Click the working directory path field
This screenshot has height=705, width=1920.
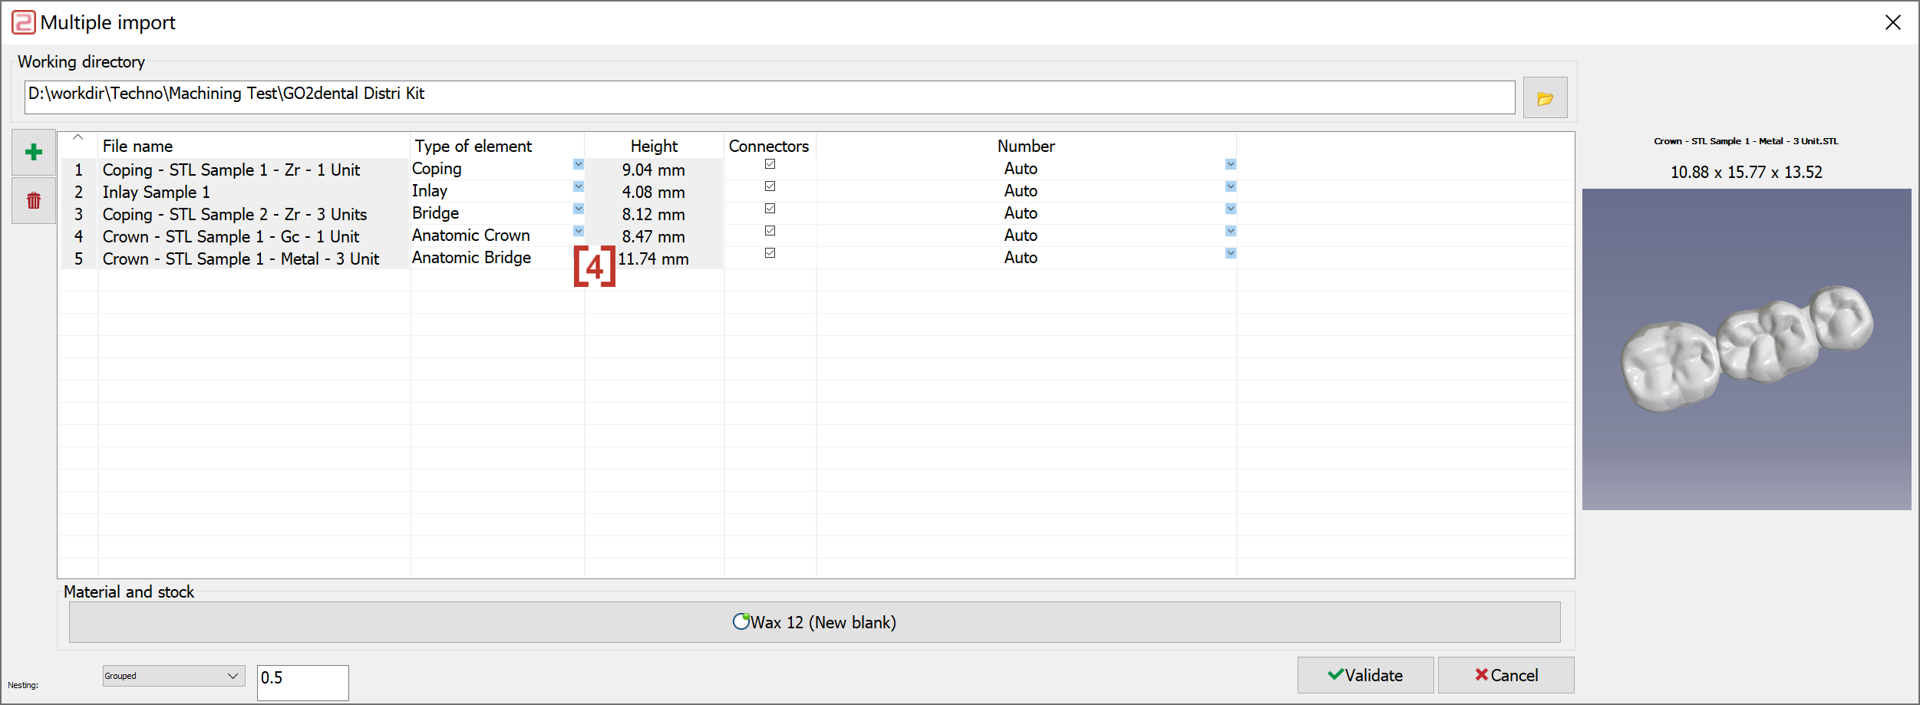coord(770,97)
